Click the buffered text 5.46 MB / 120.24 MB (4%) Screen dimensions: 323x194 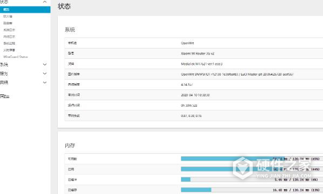coord(297,180)
